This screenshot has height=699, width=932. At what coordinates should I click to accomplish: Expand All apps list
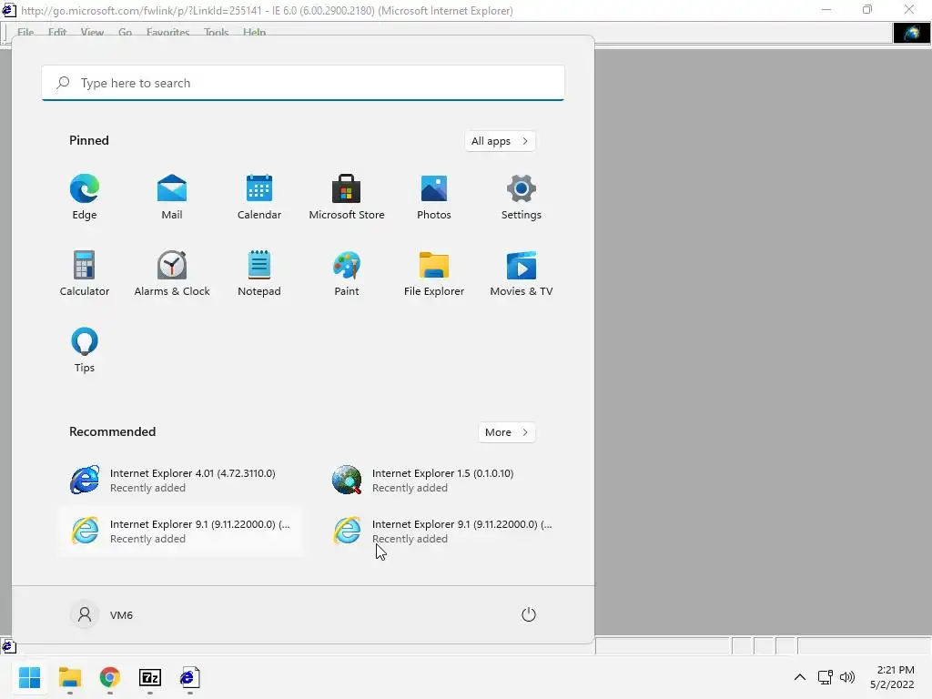click(x=500, y=141)
